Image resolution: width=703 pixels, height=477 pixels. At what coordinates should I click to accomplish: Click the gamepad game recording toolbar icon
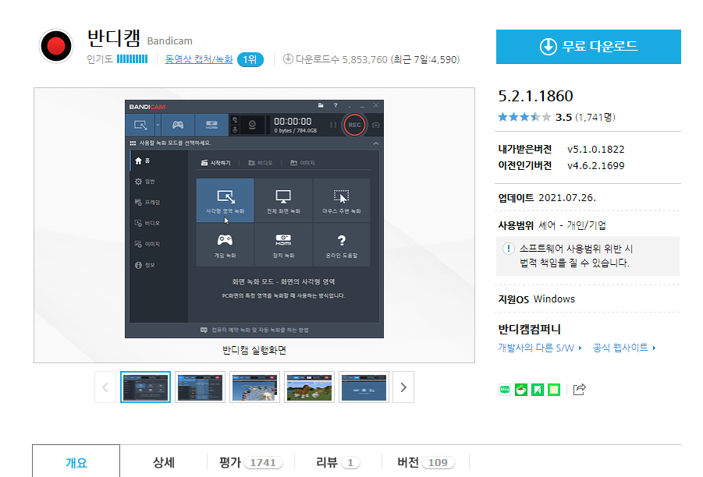click(178, 125)
